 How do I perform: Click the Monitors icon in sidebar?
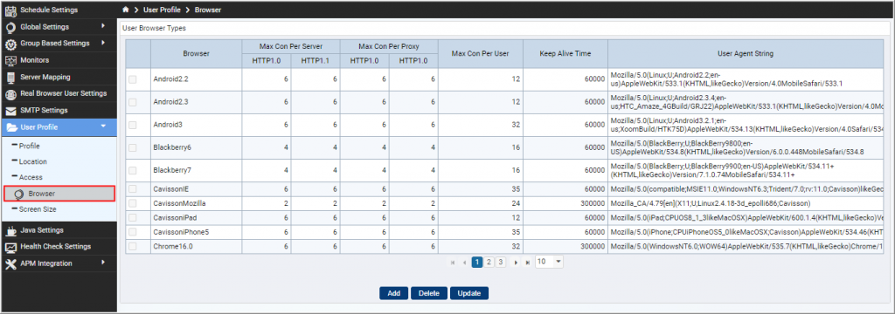10,60
